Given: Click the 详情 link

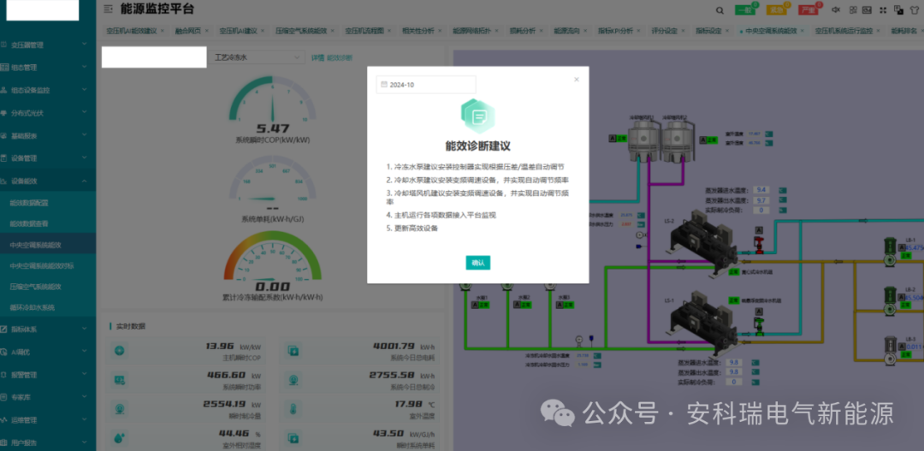Looking at the screenshot, I should tap(317, 58).
